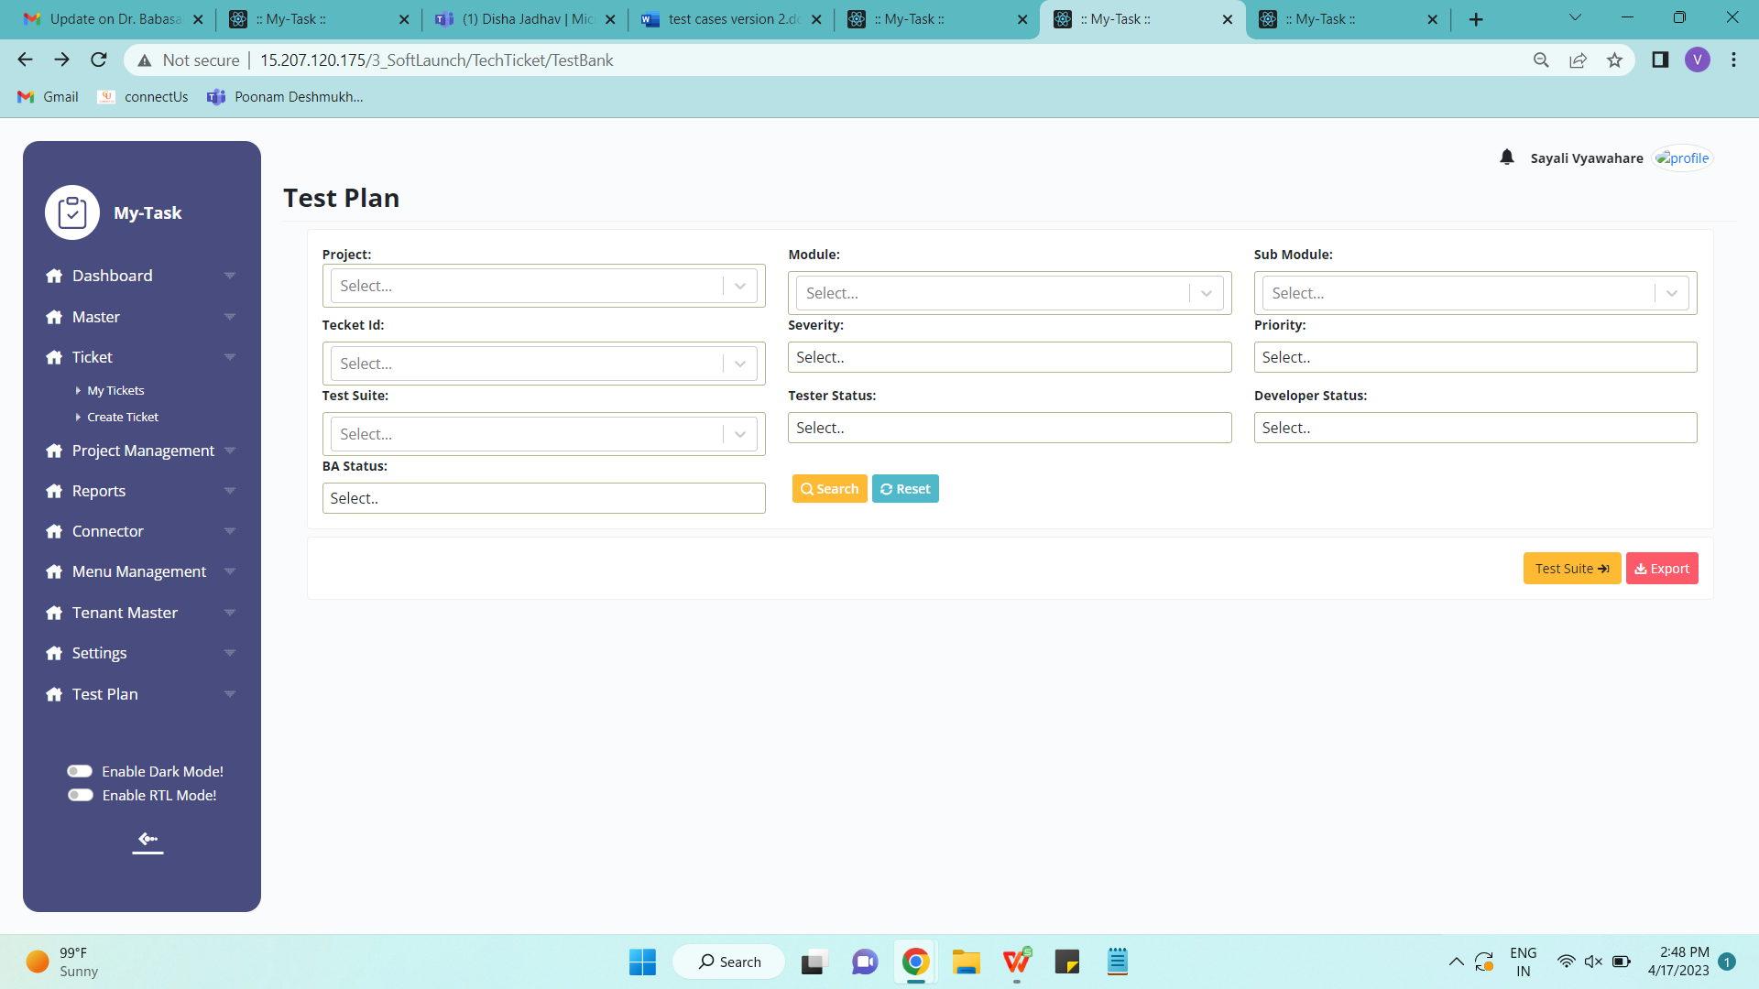Open Create Ticket link in sidebar
Image resolution: width=1759 pixels, height=989 pixels.
pyautogui.click(x=123, y=418)
